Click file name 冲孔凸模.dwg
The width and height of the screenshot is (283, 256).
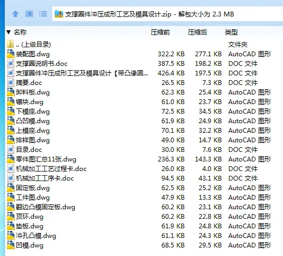pyautogui.click(x=36, y=236)
